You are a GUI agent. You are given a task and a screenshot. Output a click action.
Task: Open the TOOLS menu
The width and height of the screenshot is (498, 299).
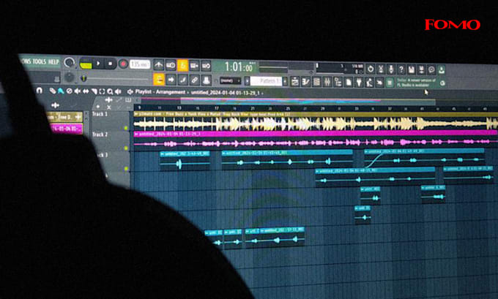click(x=40, y=61)
